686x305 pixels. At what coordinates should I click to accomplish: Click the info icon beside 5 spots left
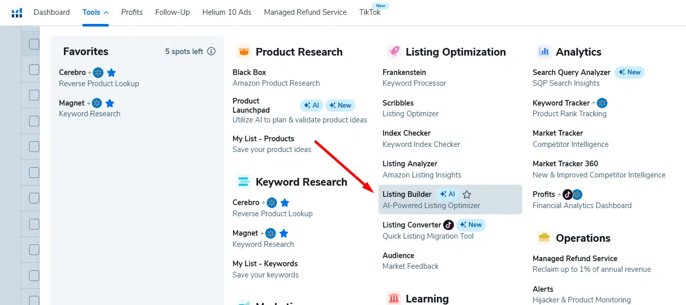[211, 52]
